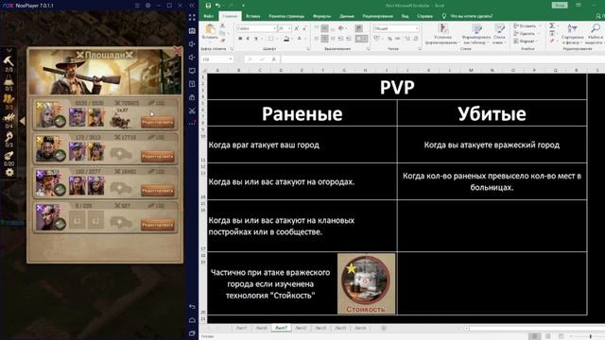Screen dimensions: 605x340
Task: Click the Стойкость technology image
Action: (x=366, y=283)
